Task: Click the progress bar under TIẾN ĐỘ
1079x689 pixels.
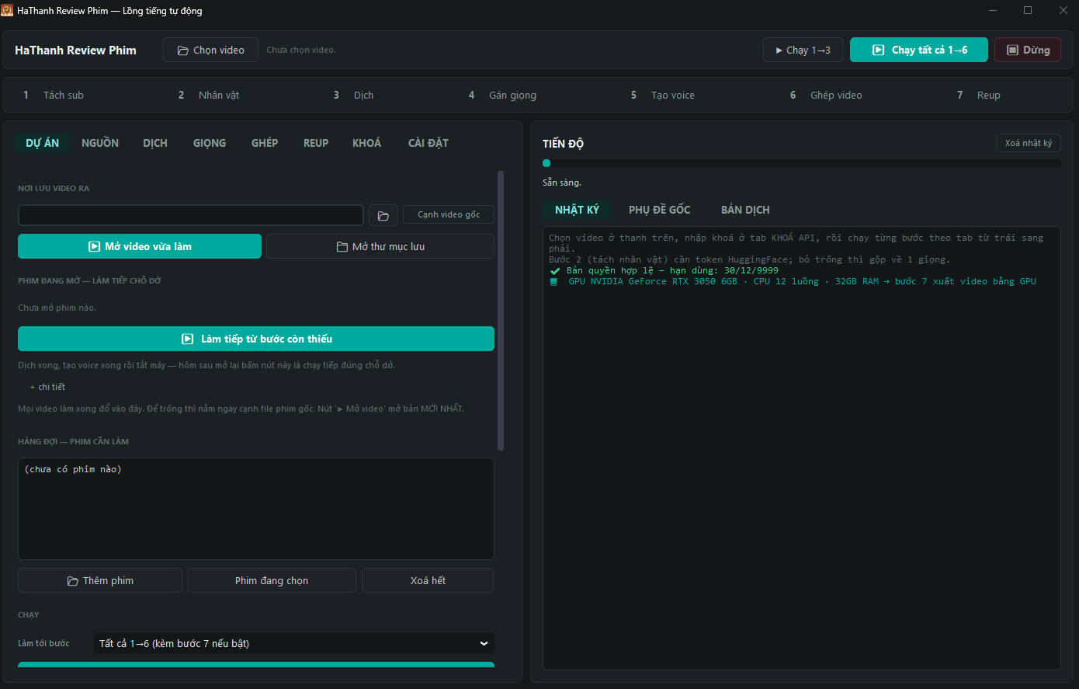Action: point(802,163)
